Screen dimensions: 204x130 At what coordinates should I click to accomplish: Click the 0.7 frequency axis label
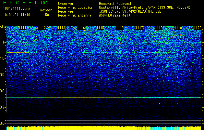[3, 107]
